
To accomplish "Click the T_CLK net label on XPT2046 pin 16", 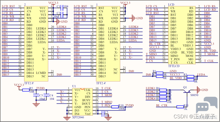I will pyautogui.click(x=106, y=88).
